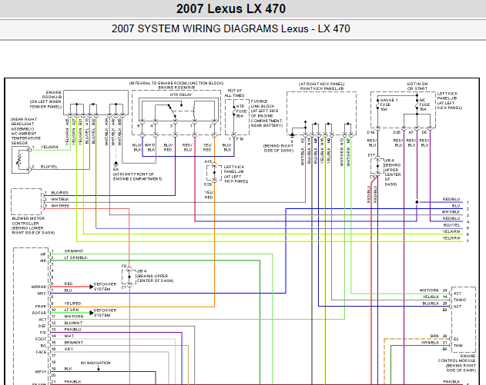
Task: Select the 'MRRHR' terminal label
Action: click(39, 287)
